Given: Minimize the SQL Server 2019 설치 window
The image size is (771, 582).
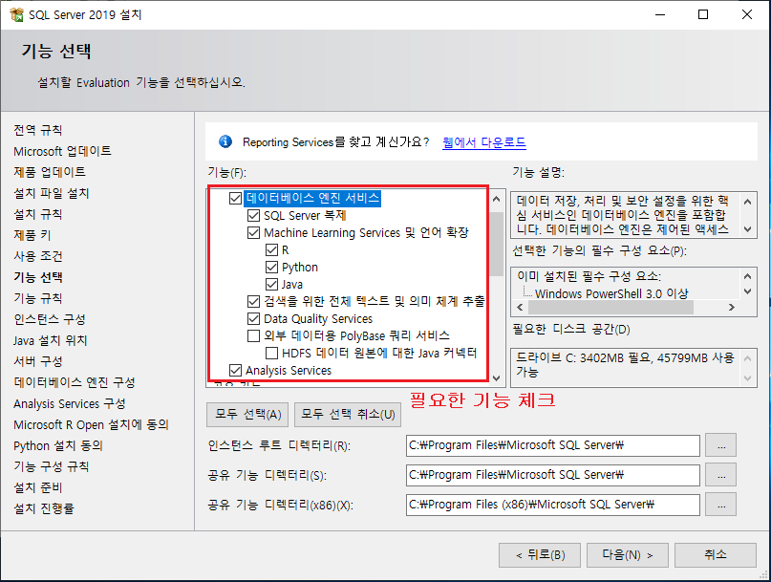Looking at the screenshot, I should coord(660,14).
